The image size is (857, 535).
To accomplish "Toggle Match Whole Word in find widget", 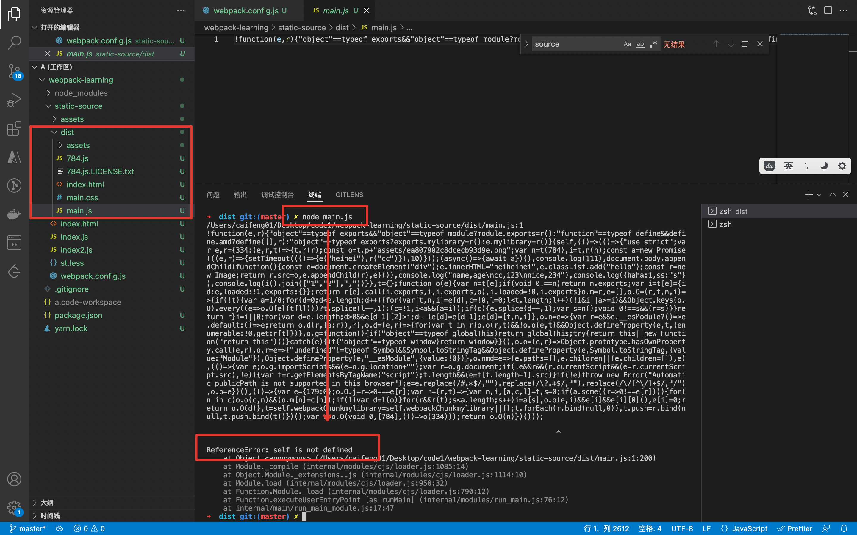I will coord(640,44).
